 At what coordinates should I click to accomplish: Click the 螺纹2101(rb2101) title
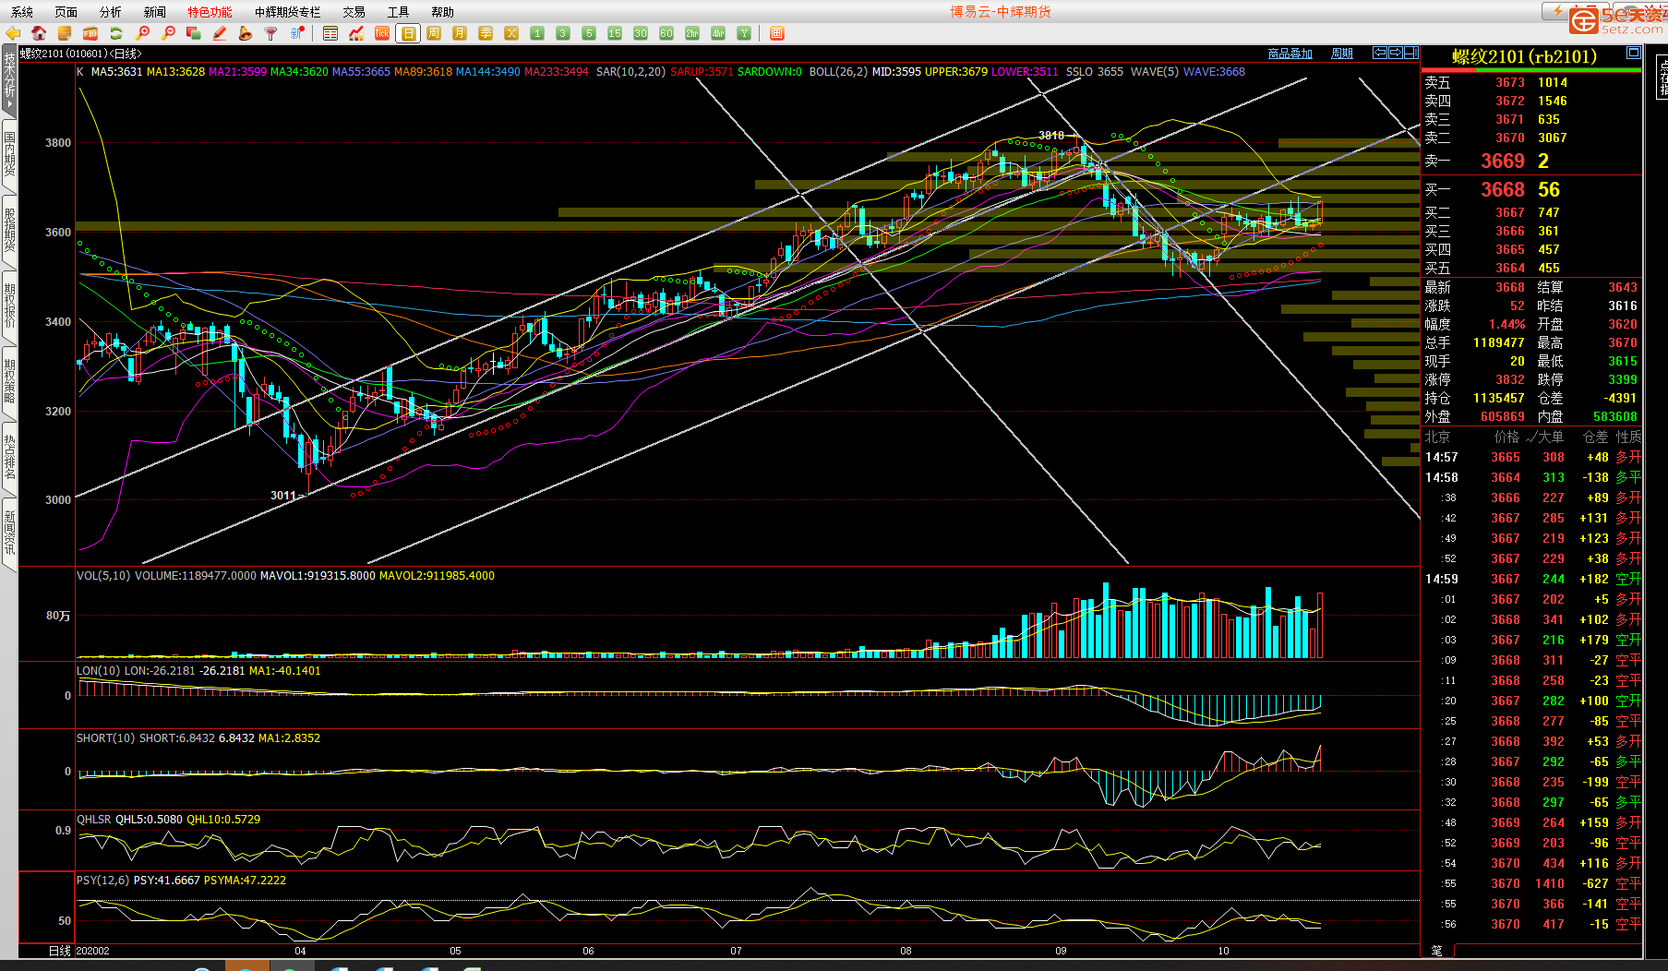1524,57
